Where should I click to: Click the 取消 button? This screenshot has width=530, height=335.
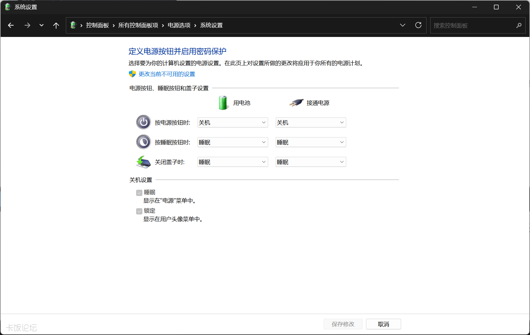(384, 324)
